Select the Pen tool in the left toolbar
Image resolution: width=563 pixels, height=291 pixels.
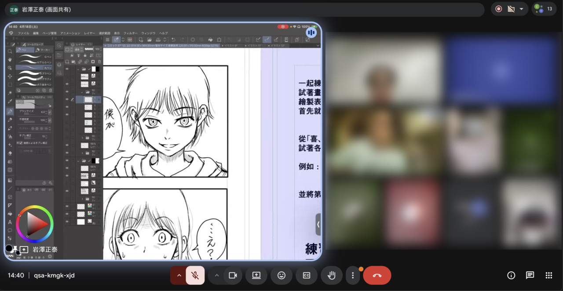click(10, 112)
